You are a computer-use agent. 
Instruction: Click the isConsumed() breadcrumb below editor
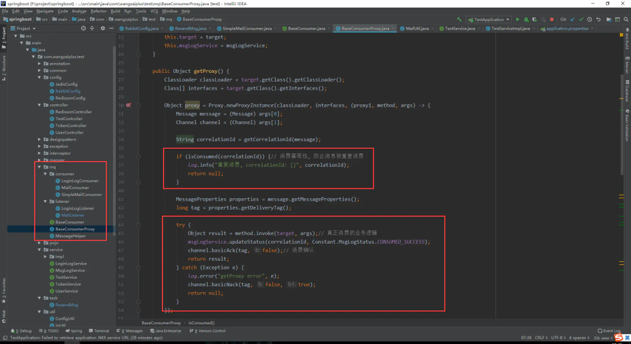pos(201,323)
